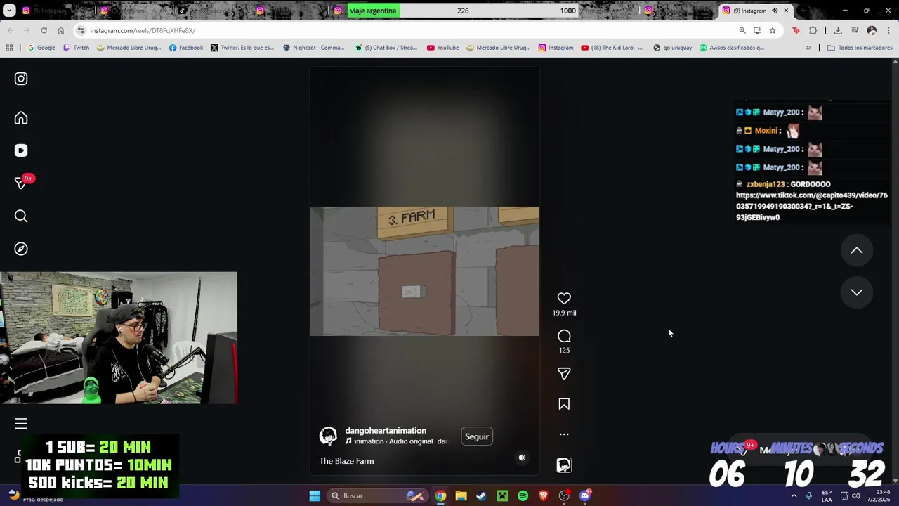This screenshot has height=506, width=899.
Task: Open the browser profile avatar
Action: [872, 30]
